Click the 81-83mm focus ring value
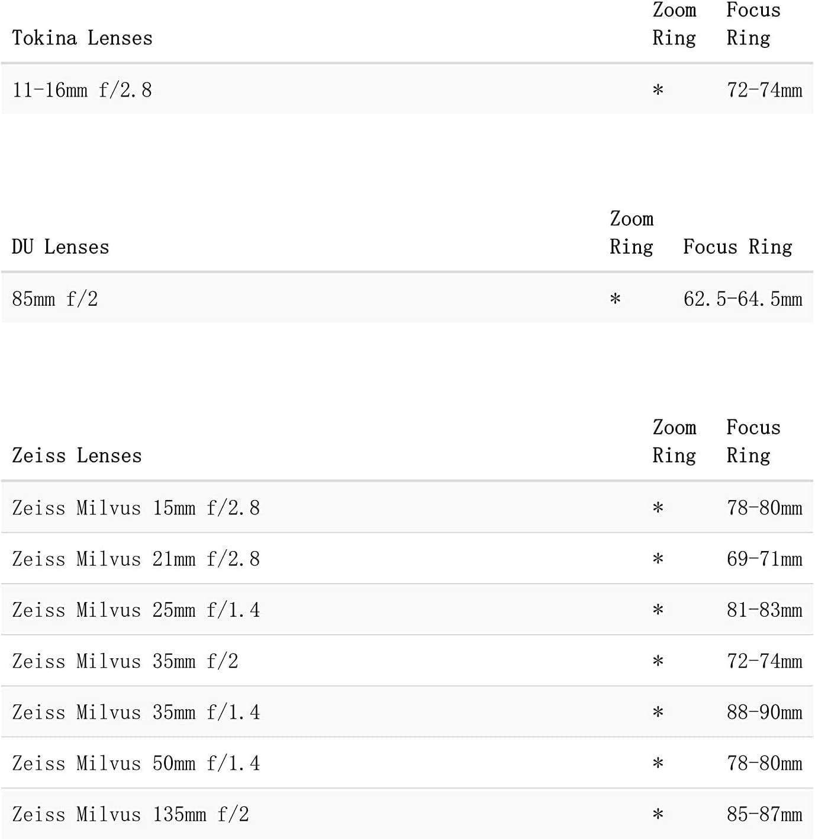 [x=764, y=610]
